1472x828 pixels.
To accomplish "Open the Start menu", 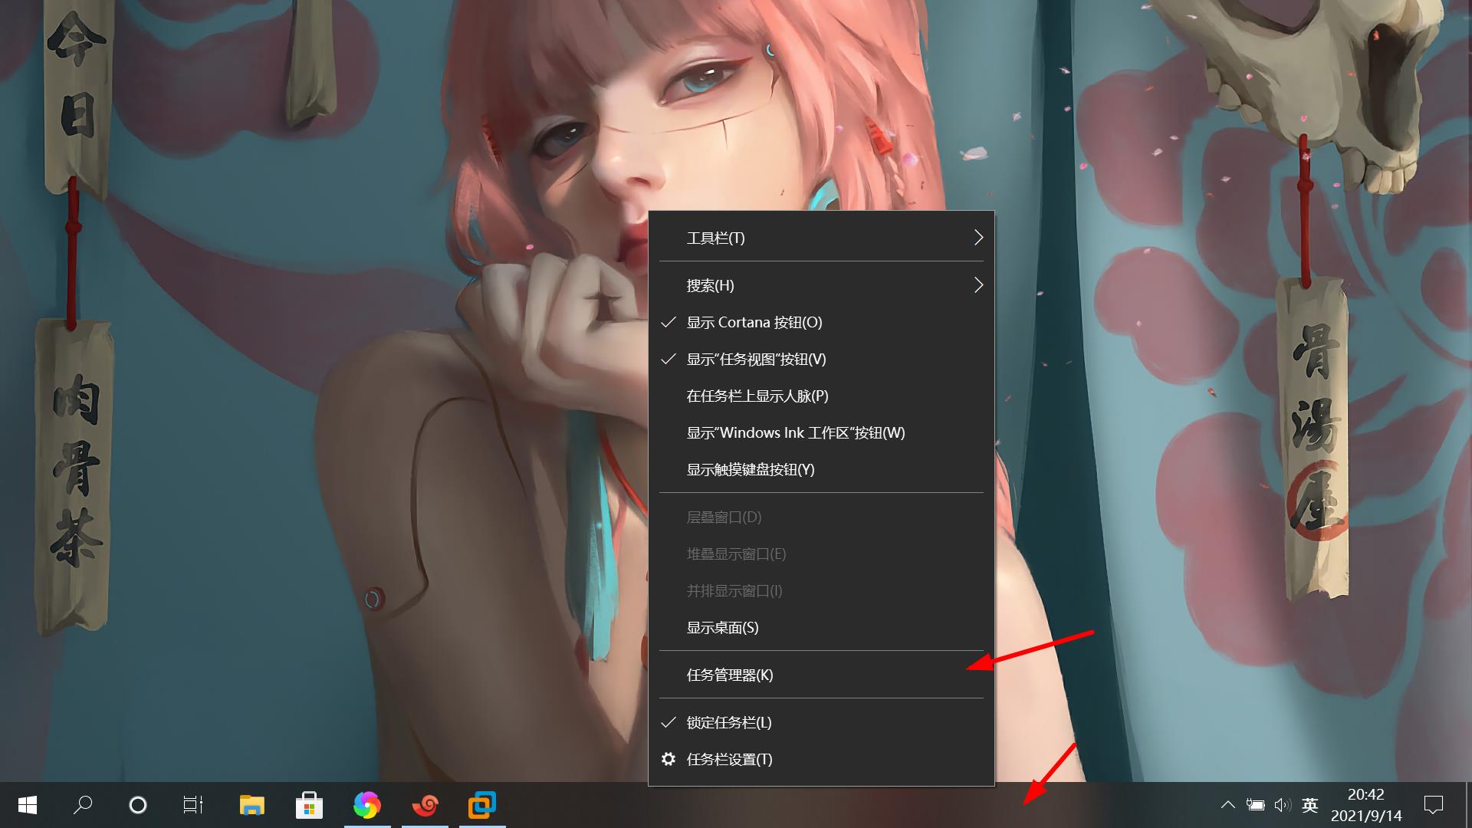I will point(27,805).
